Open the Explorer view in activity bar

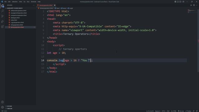2,6
